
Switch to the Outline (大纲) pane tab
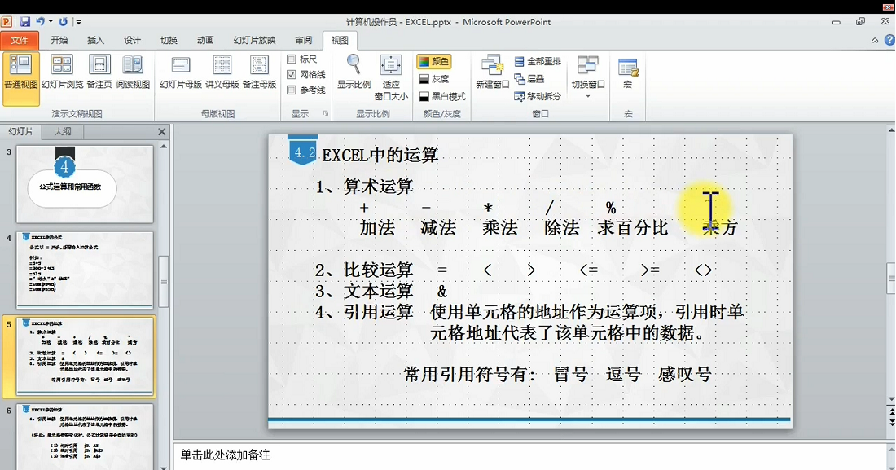63,131
